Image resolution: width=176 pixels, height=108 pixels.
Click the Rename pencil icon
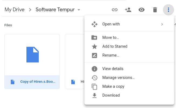(x=94, y=55)
